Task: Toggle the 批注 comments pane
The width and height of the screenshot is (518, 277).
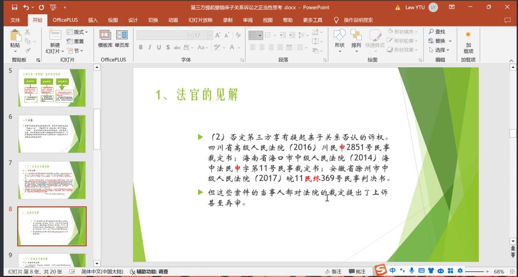Action: click(357, 272)
